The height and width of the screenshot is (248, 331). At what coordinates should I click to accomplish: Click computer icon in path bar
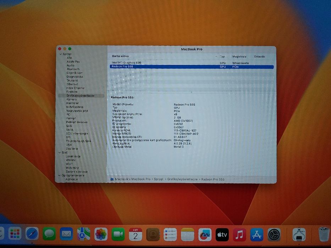(x=112, y=179)
